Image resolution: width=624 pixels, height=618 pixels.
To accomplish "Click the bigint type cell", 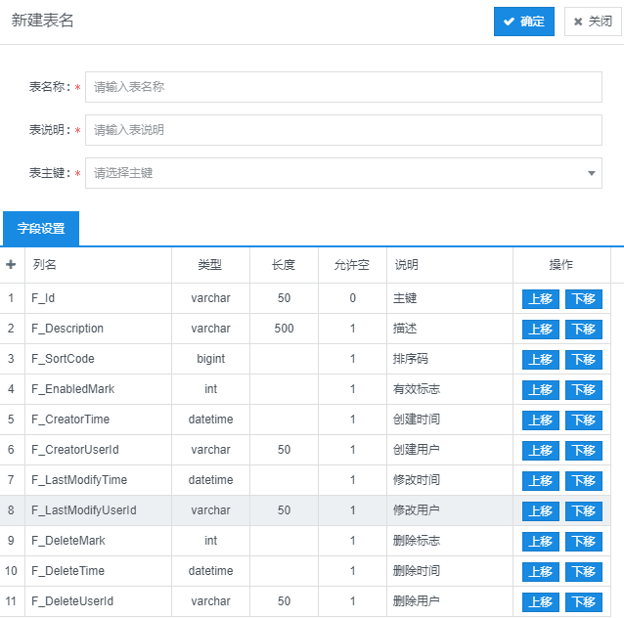I will coord(210,359).
